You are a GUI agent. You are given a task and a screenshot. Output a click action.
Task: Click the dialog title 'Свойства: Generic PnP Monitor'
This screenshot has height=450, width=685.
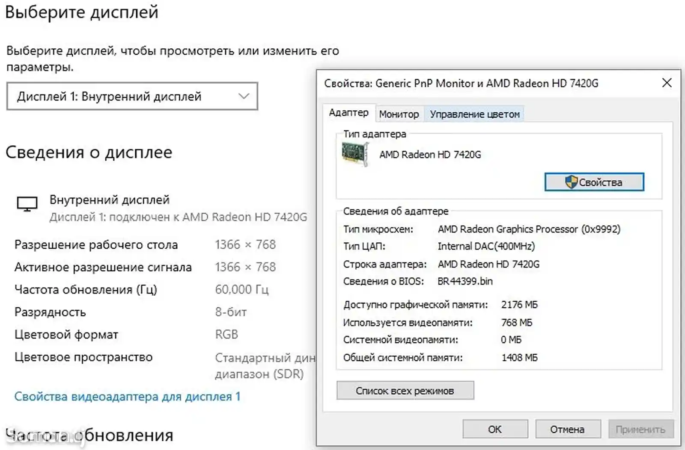pyautogui.click(x=461, y=83)
